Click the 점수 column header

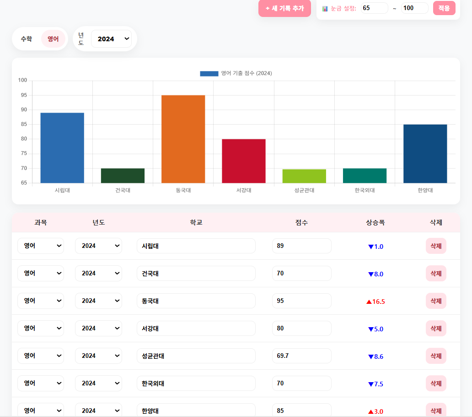(x=301, y=223)
